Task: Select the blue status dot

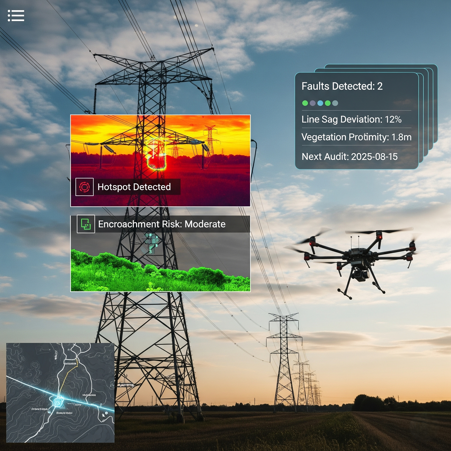Action: click(x=320, y=103)
